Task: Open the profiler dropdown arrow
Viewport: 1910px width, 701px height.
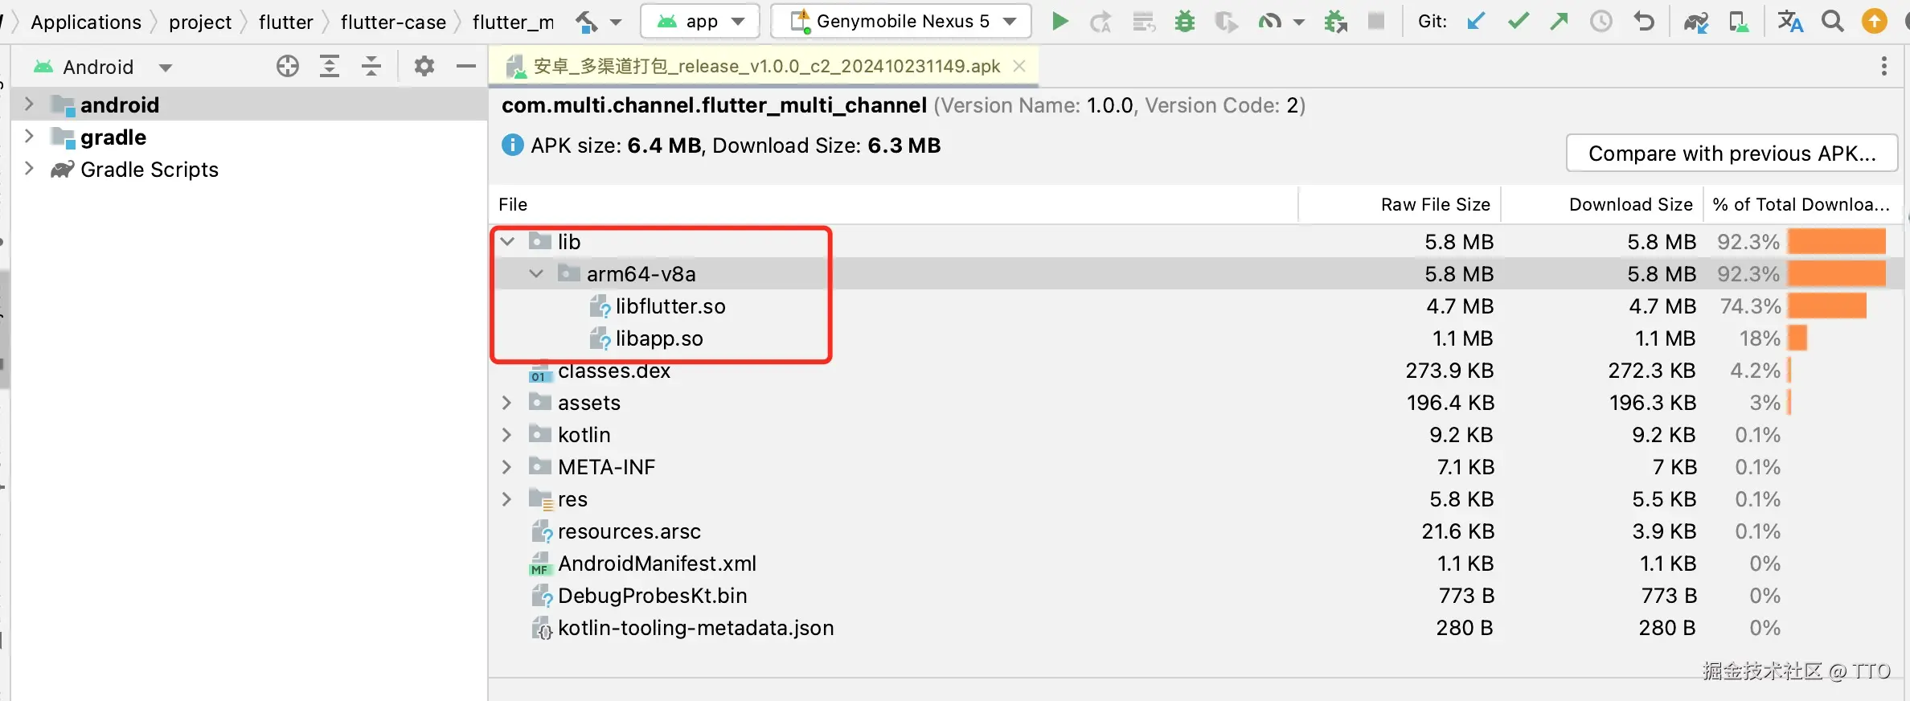Action: (x=1299, y=23)
